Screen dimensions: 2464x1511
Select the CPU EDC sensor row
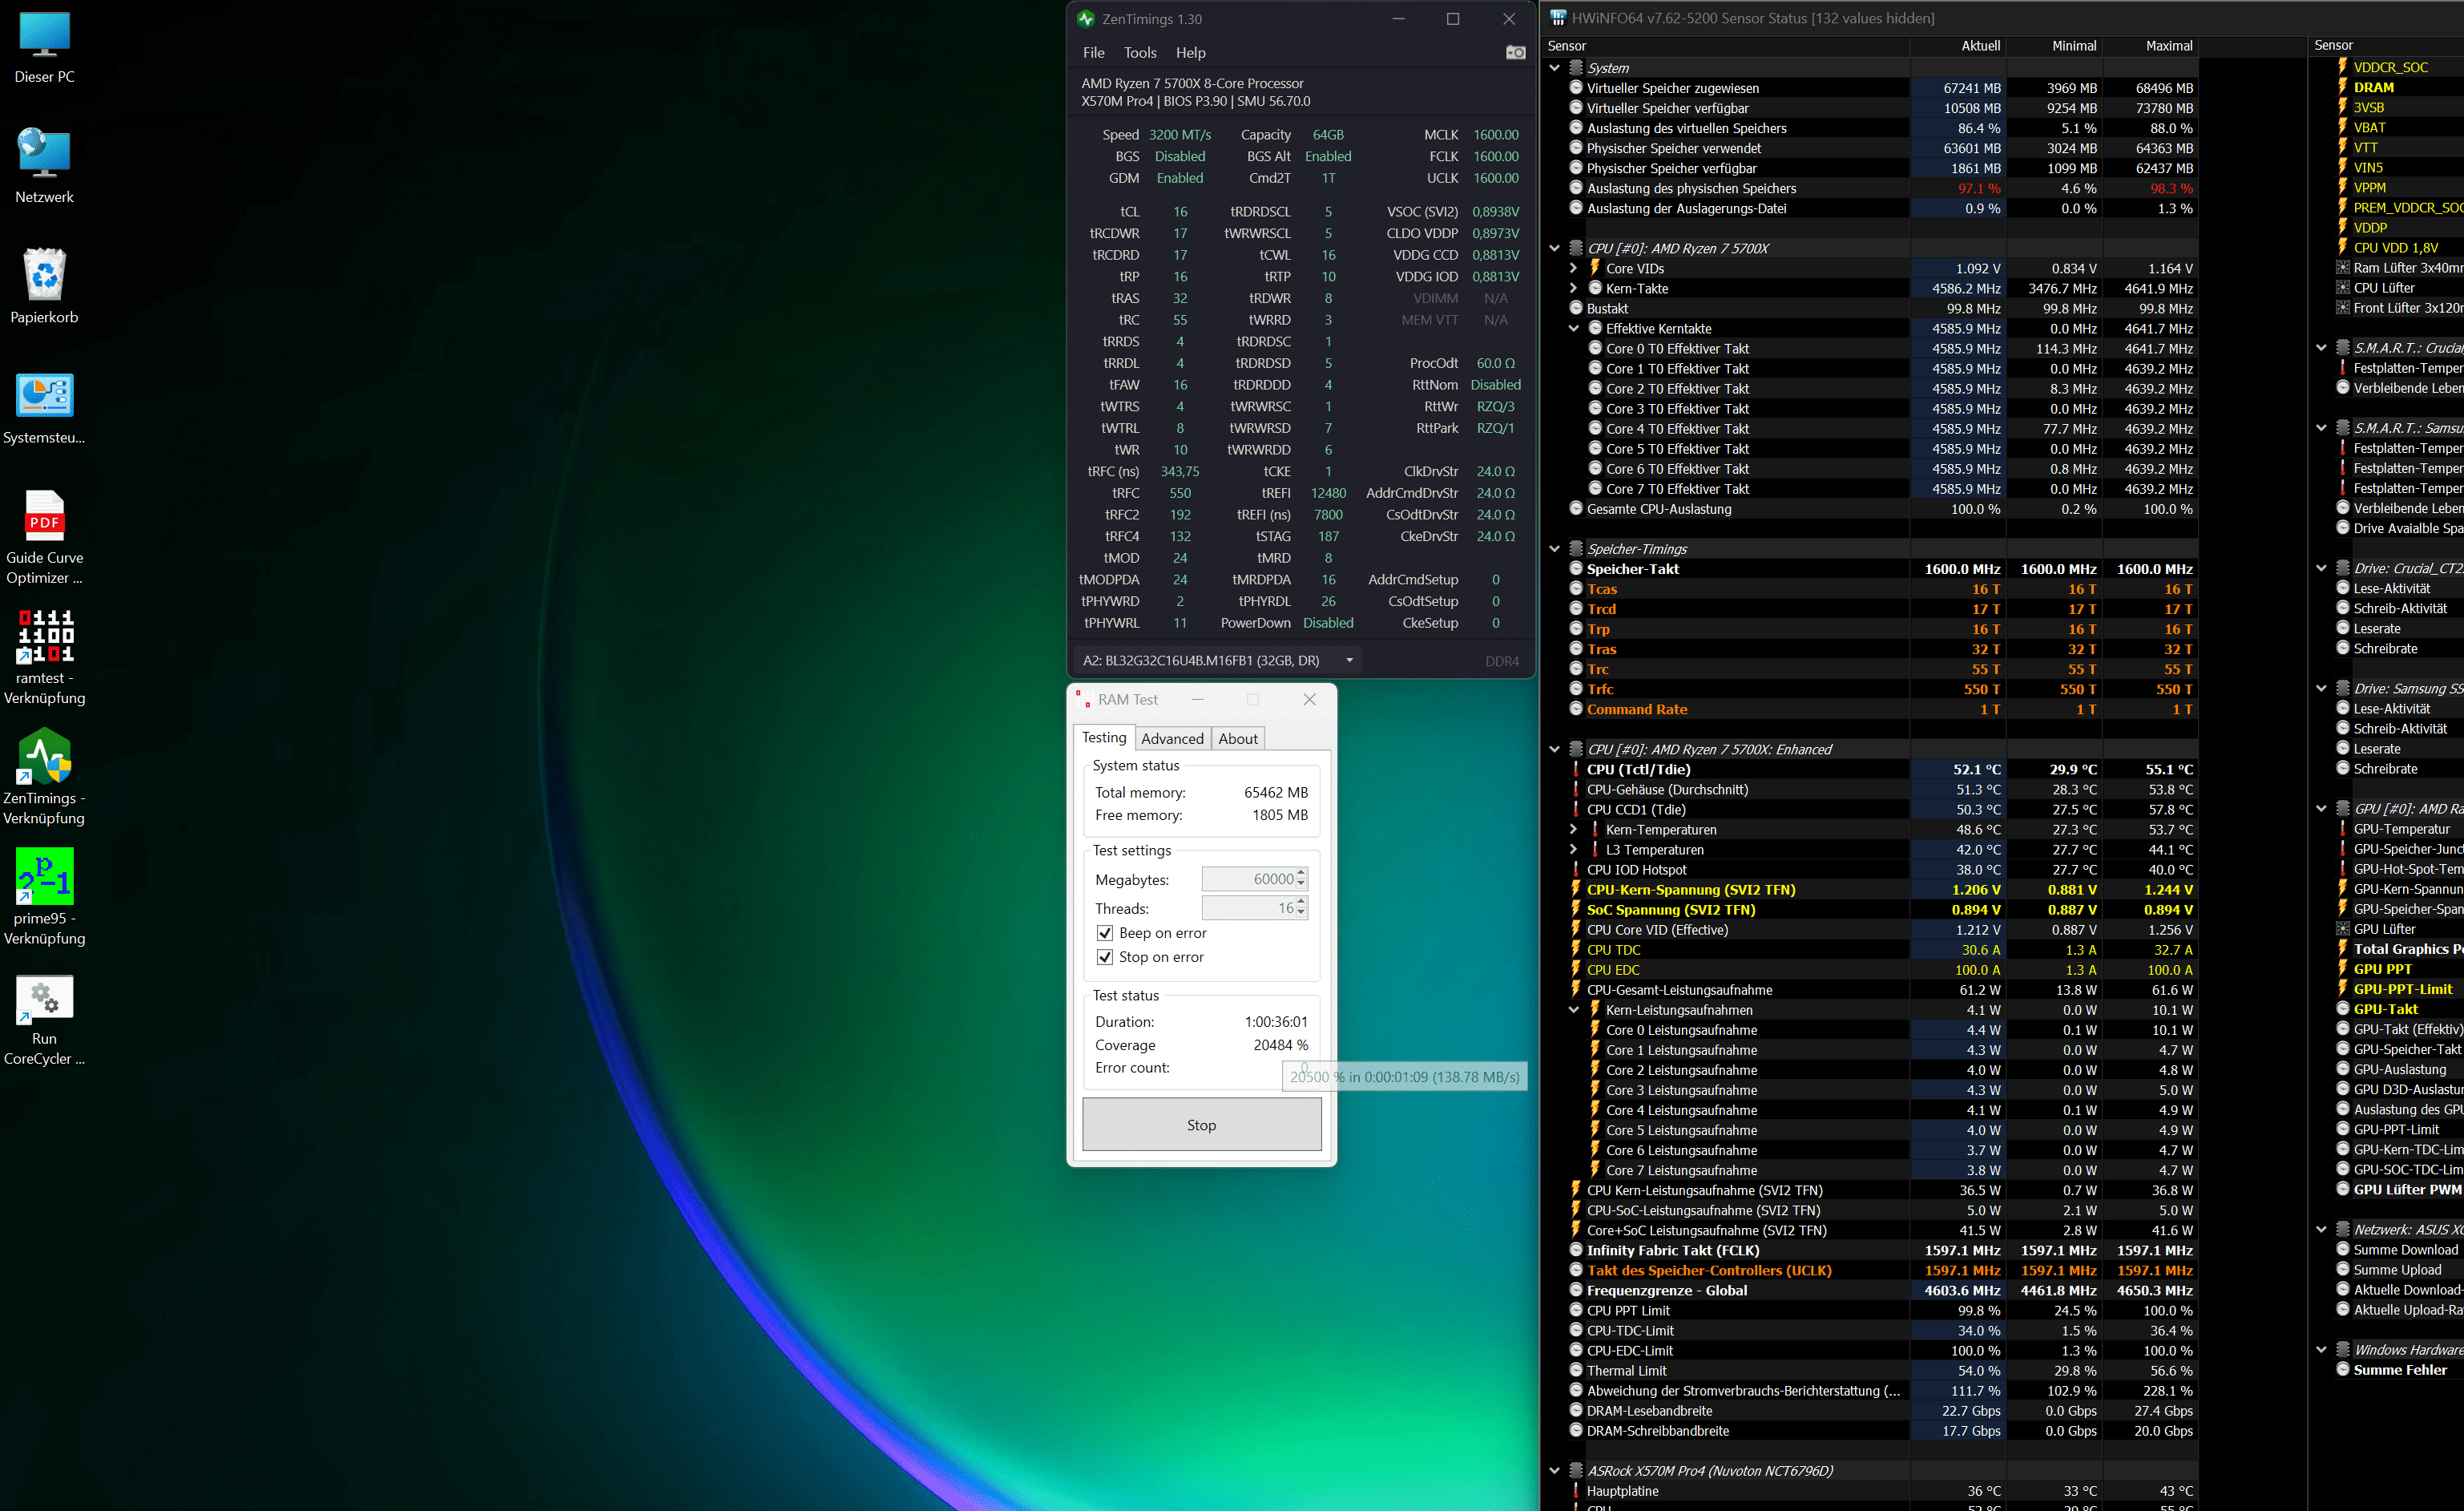click(1870, 970)
